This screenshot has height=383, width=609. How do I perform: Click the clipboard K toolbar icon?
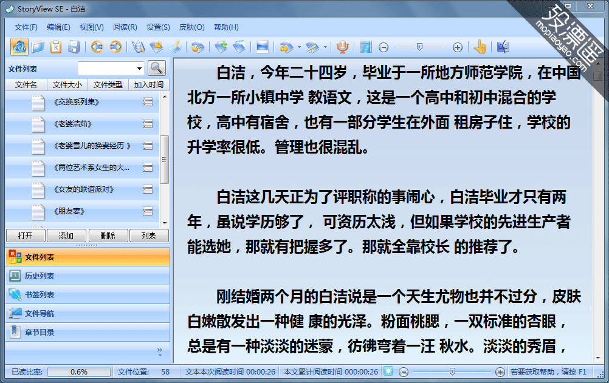pos(56,47)
